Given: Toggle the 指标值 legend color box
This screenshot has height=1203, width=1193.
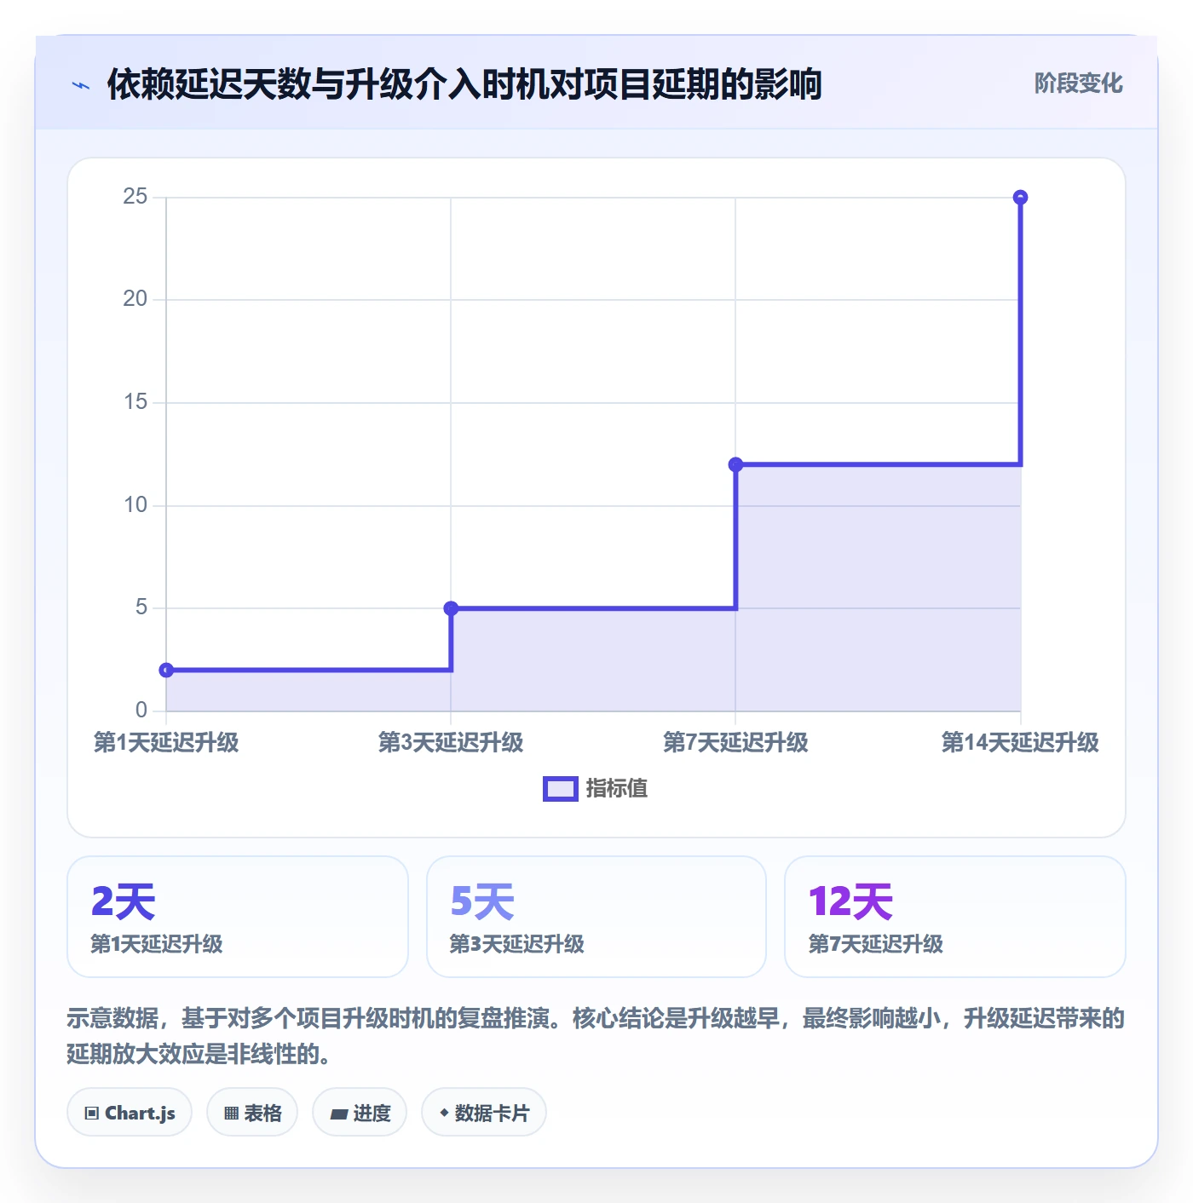Looking at the screenshot, I should coord(561,789).
